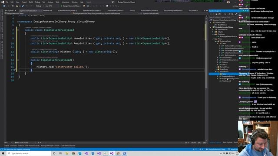The image size is (278, 156).
Task: Open the Edit menu
Action: click(x=12, y=2)
